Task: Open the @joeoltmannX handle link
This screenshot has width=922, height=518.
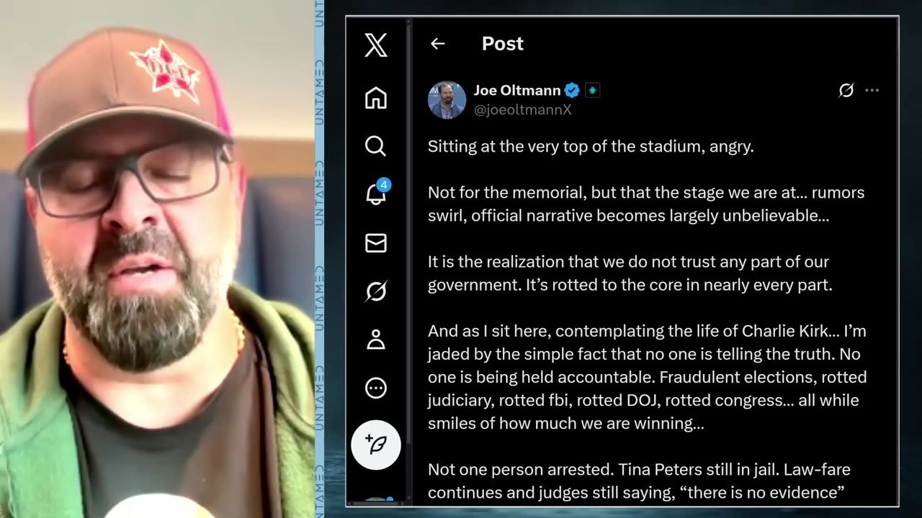Action: [x=522, y=109]
